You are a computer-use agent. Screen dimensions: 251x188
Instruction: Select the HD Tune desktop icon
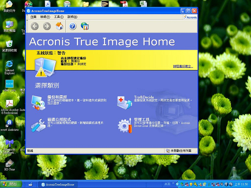click(9, 165)
